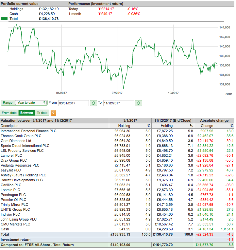Click Lonmin PLC
This screenshot has height=250, width=236.
(x=10, y=190)
